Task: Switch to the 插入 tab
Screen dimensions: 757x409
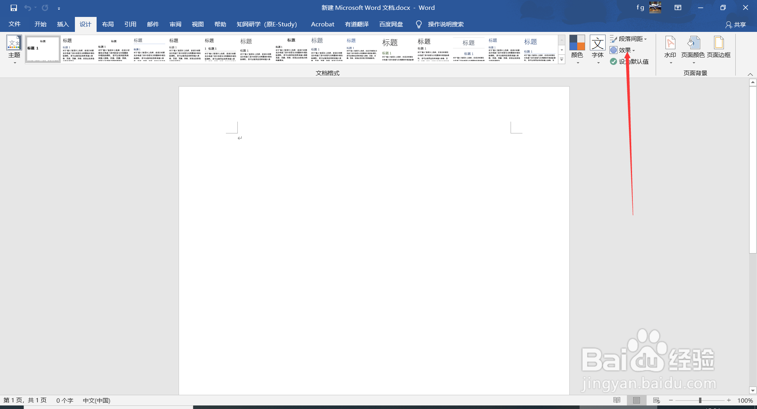Action: tap(63, 24)
